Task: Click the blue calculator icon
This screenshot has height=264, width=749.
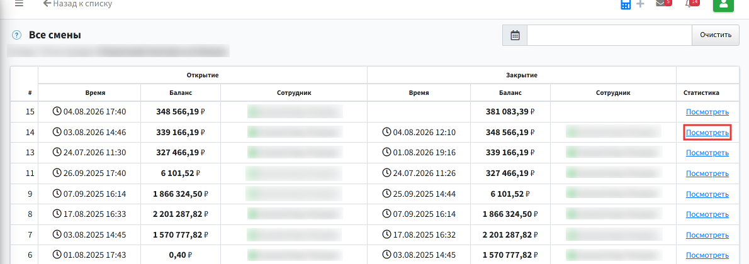Action: [x=625, y=4]
